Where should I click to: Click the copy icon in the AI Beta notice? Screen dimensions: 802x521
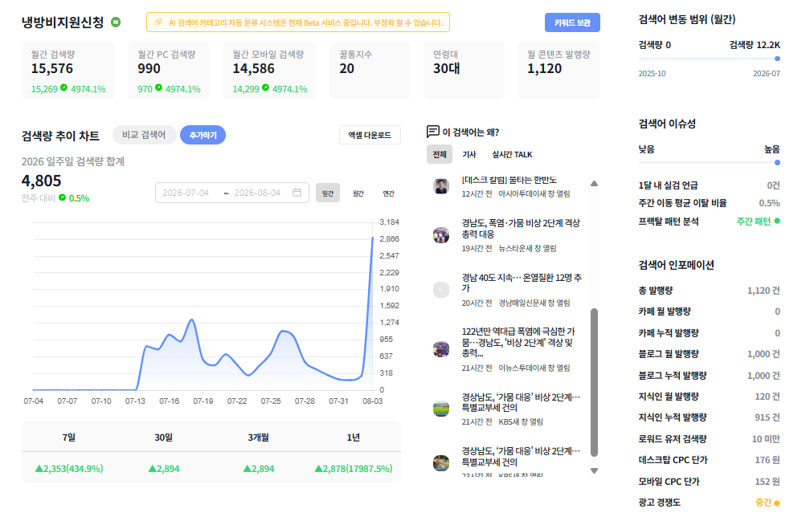pyautogui.click(x=158, y=22)
